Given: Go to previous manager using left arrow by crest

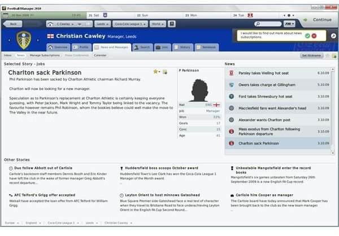Looking at the screenshot, I should 9,40.
